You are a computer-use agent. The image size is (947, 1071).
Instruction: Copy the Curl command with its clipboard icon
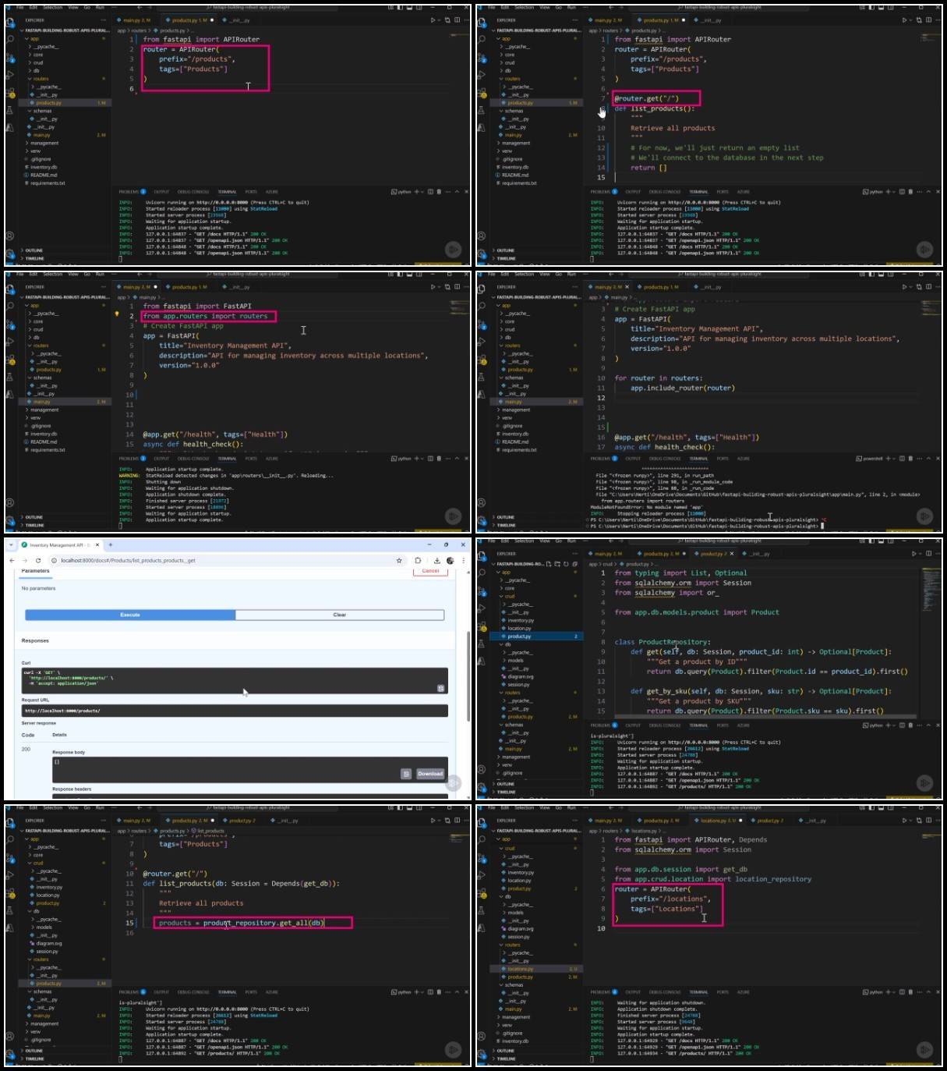coord(440,688)
